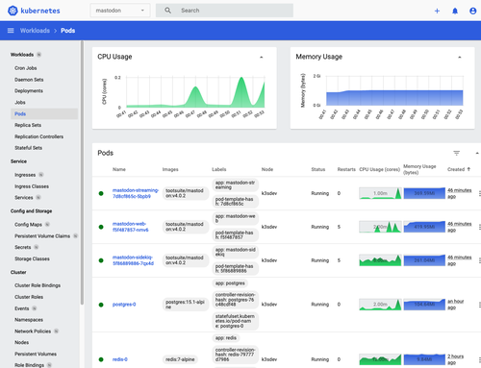Click the 'app: postgres' label chip
The image size is (481, 368).
click(x=230, y=283)
